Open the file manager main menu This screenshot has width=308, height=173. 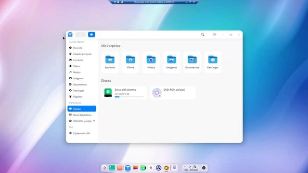215,35
